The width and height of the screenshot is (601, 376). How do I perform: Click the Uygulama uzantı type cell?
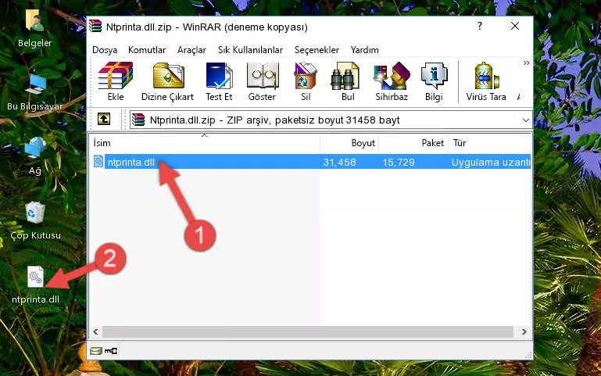[491, 163]
